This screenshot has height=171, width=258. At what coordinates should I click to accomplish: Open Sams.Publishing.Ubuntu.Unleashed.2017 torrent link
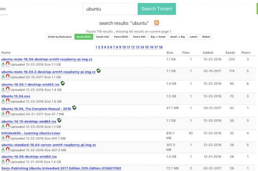61,168
